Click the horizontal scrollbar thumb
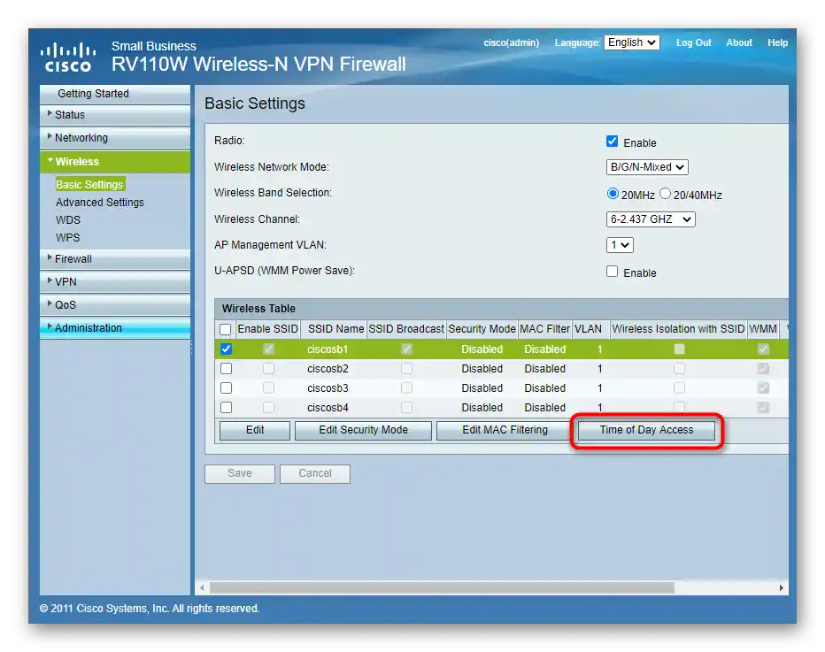Viewport: 825px width, 652px height. tap(442, 587)
